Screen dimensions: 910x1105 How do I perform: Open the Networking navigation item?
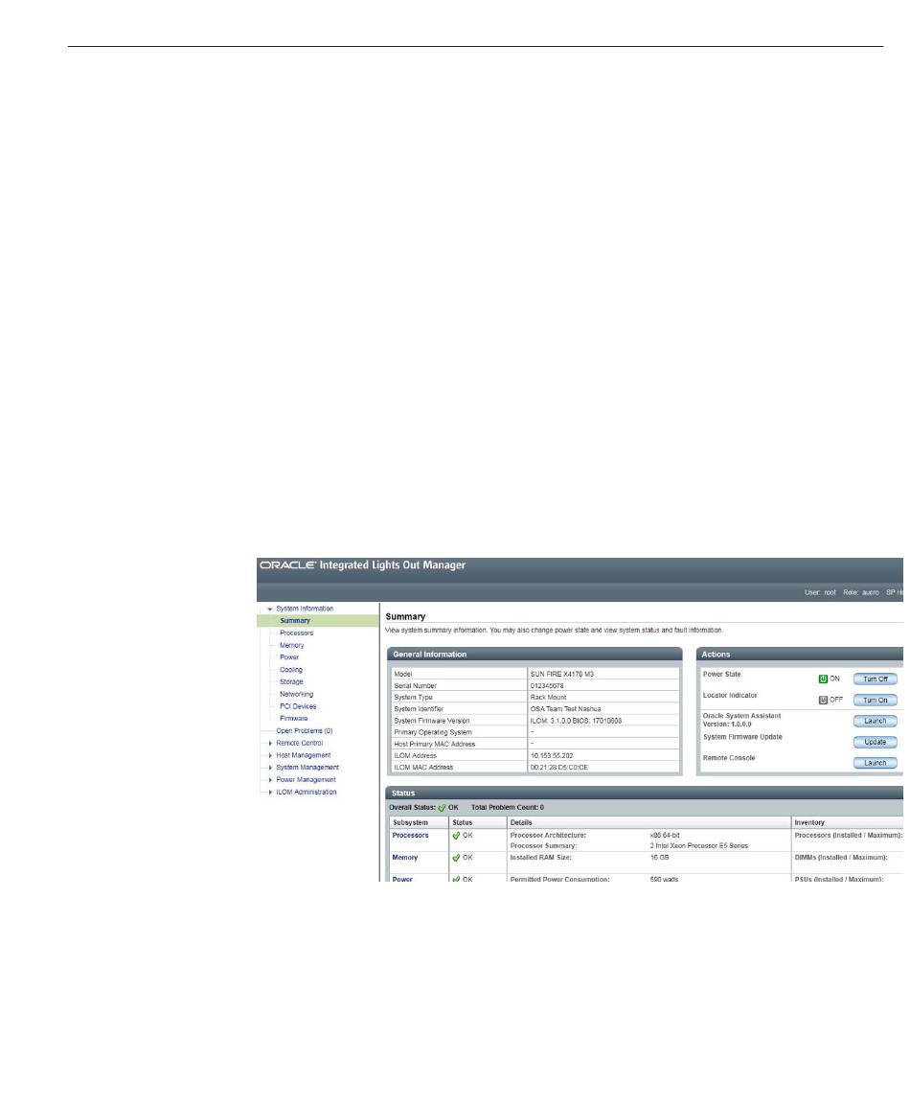[x=297, y=694]
